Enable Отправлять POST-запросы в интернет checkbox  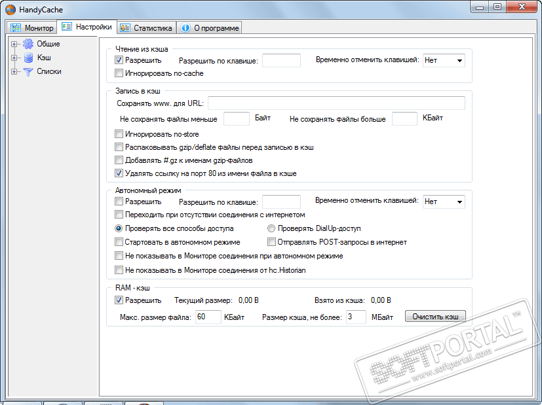coord(271,242)
